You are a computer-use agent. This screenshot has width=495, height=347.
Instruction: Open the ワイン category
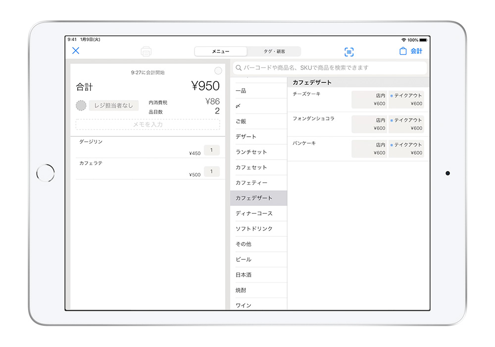[x=258, y=305]
